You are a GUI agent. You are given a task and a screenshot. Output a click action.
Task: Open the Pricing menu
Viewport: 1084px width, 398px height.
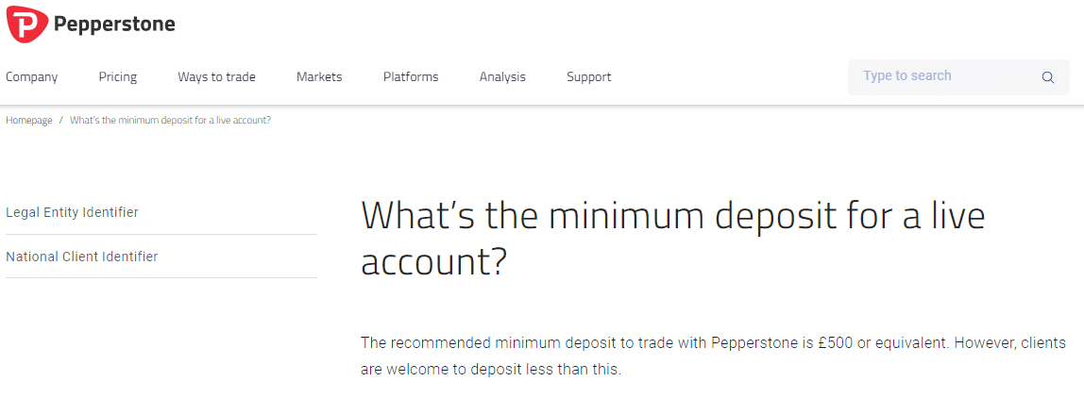point(118,77)
